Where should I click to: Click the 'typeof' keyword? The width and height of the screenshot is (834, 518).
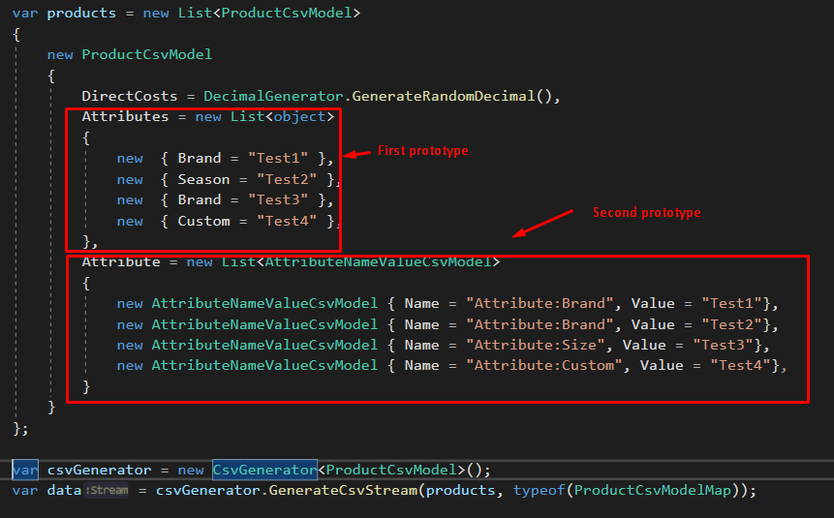pyautogui.click(x=539, y=490)
